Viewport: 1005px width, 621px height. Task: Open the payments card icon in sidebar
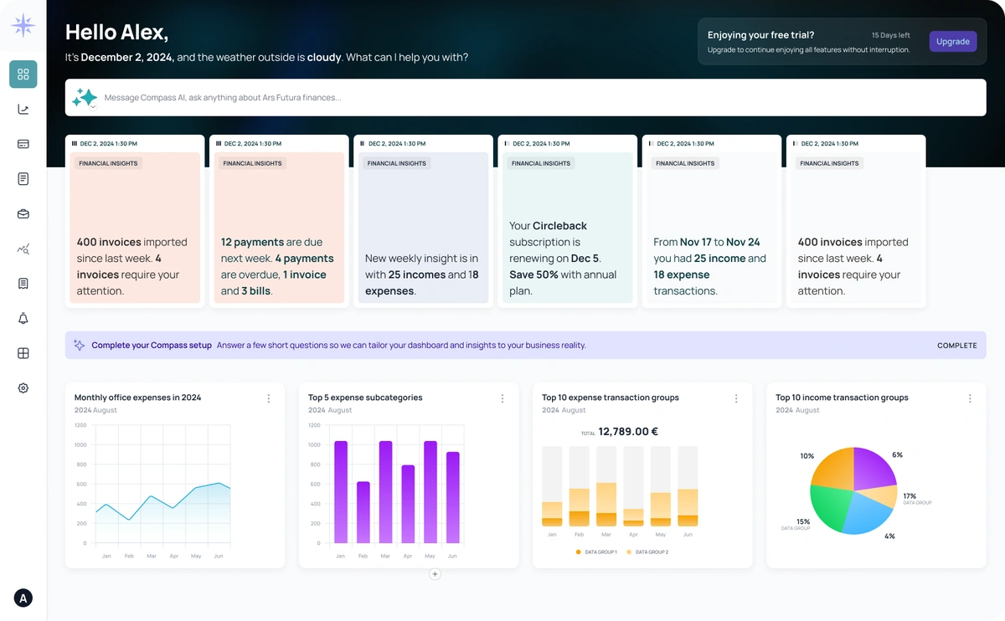click(23, 144)
